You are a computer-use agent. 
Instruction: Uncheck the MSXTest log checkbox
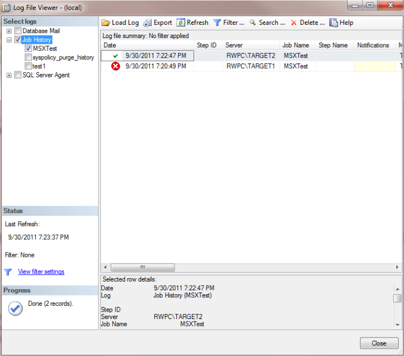click(x=28, y=49)
